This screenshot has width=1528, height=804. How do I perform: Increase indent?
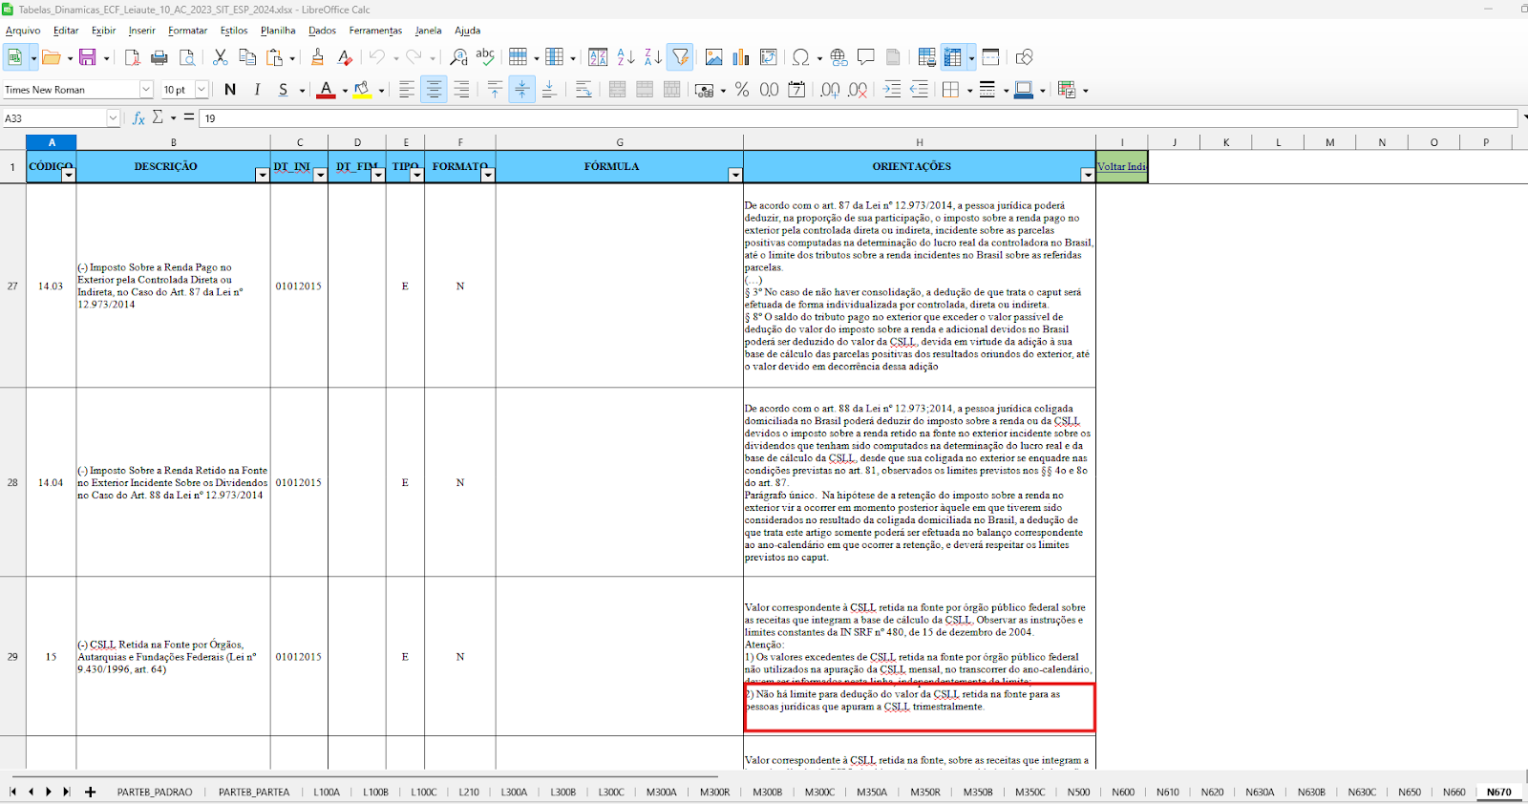892,90
